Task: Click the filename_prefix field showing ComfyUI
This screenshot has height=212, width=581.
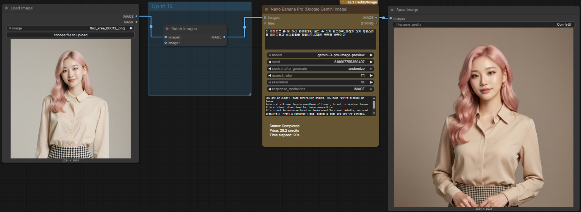Action: [x=484, y=25]
